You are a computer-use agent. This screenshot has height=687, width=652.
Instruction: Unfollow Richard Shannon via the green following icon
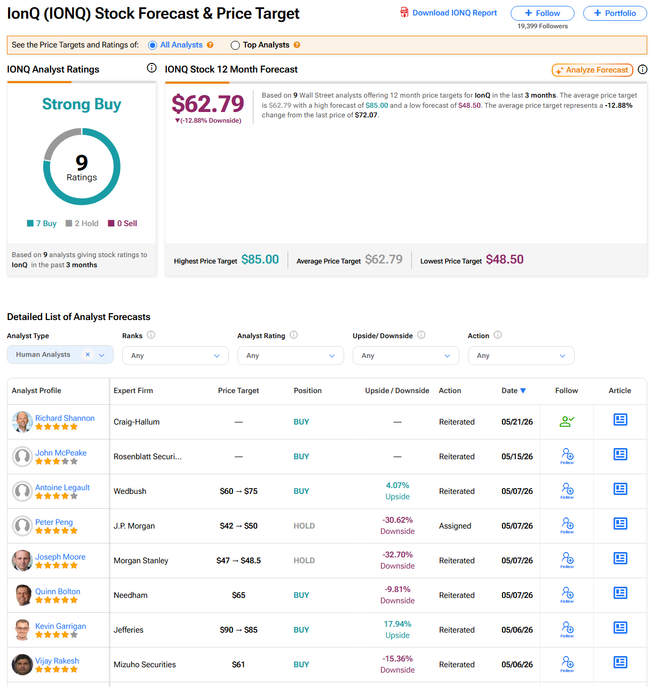[x=567, y=421]
